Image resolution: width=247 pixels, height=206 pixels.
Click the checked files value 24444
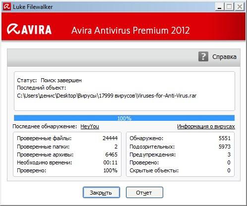coord(110,138)
